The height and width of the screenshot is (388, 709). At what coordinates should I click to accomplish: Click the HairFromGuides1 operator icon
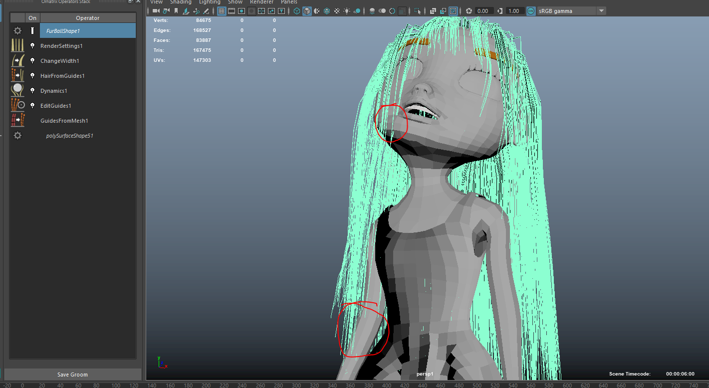coord(17,76)
